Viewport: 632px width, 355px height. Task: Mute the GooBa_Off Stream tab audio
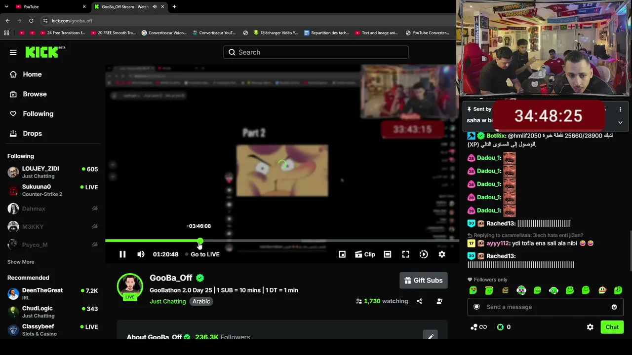pos(155,6)
